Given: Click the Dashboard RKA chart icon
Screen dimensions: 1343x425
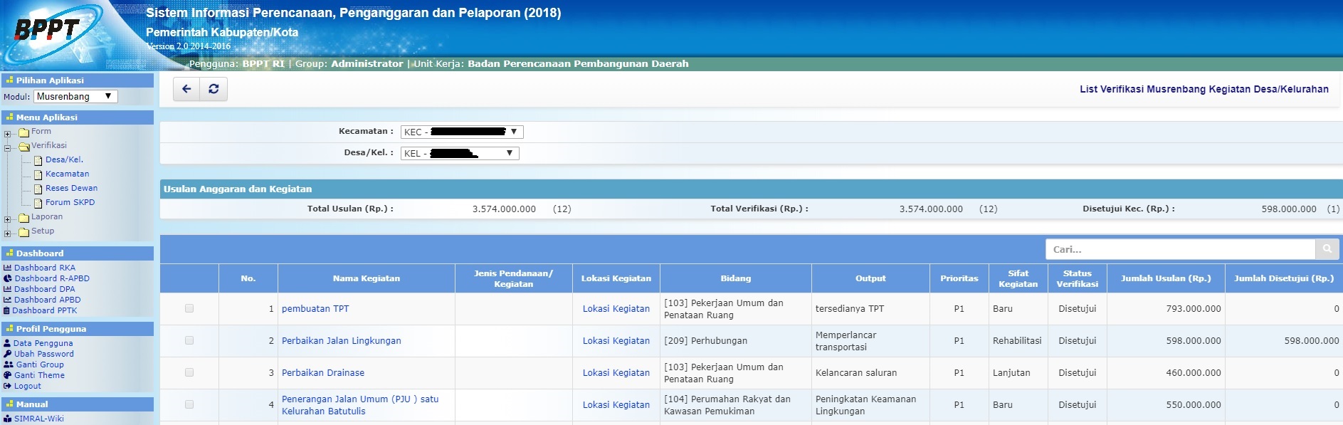Looking at the screenshot, I should click(8, 268).
